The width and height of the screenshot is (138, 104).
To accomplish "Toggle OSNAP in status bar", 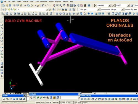I will coord(62,103).
